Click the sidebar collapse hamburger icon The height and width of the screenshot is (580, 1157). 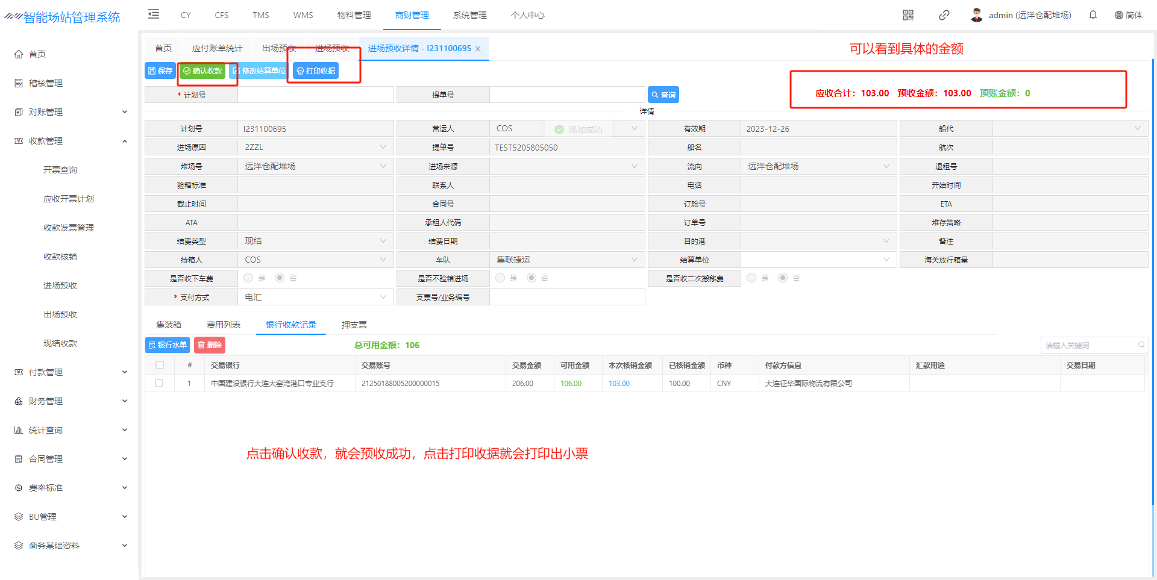[x=154, y=14]
